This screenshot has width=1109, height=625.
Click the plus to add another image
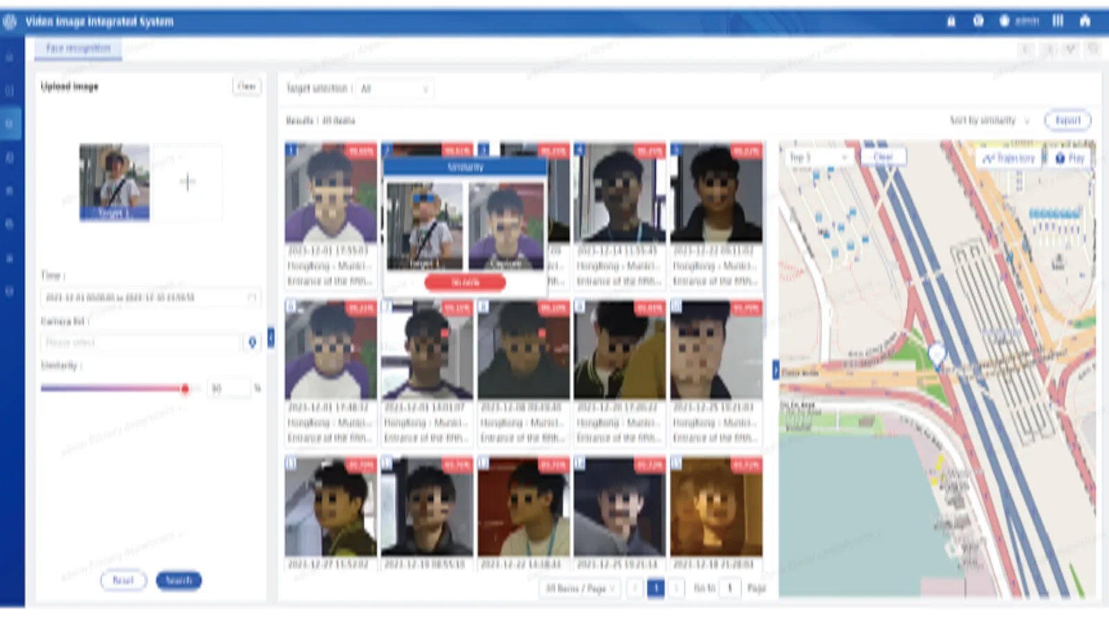187,182
